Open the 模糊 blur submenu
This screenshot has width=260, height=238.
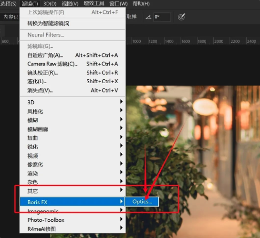coord(73,120)
